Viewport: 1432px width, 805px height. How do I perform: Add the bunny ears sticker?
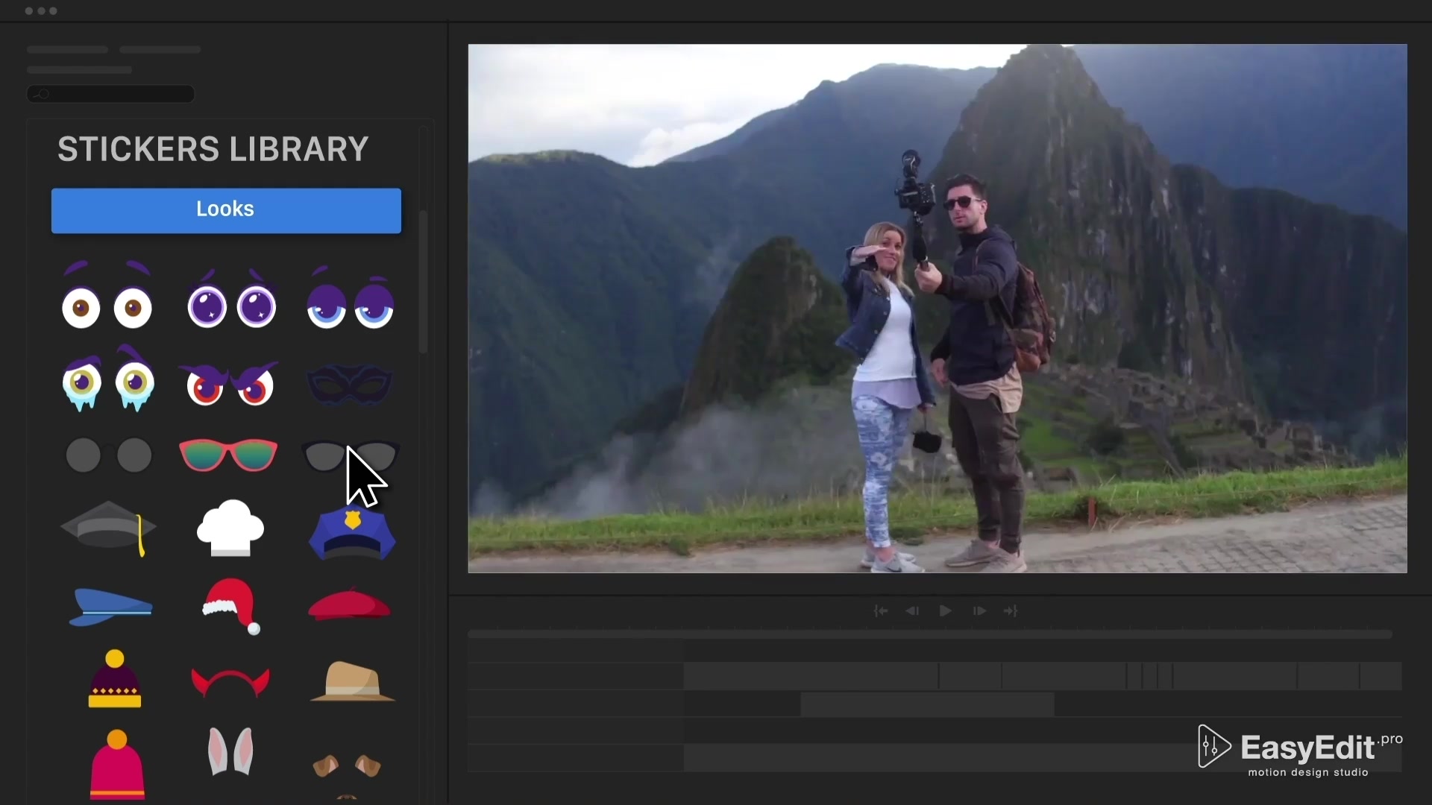tap(230, 751)
